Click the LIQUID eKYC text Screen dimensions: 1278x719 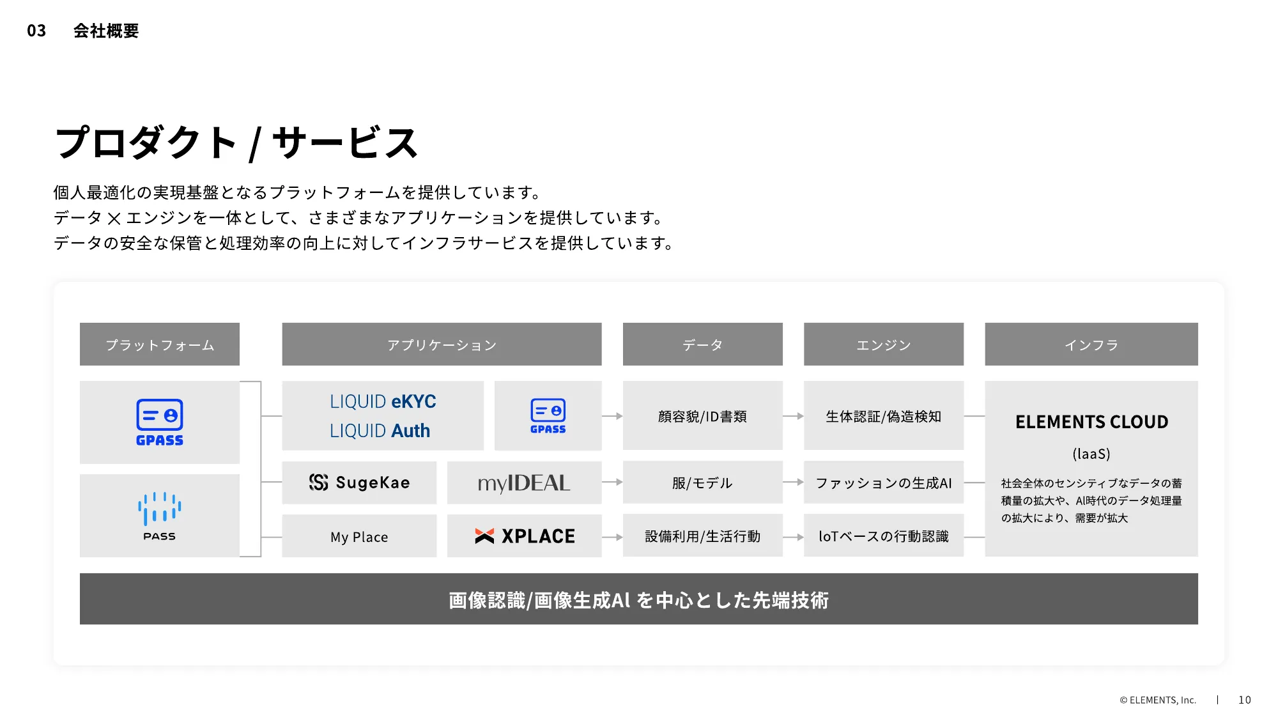(x=383, y=401)
